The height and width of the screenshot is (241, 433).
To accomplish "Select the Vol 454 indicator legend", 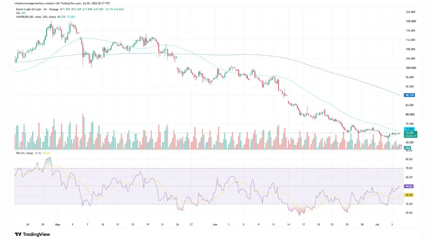I will click(x=21, y=13).
